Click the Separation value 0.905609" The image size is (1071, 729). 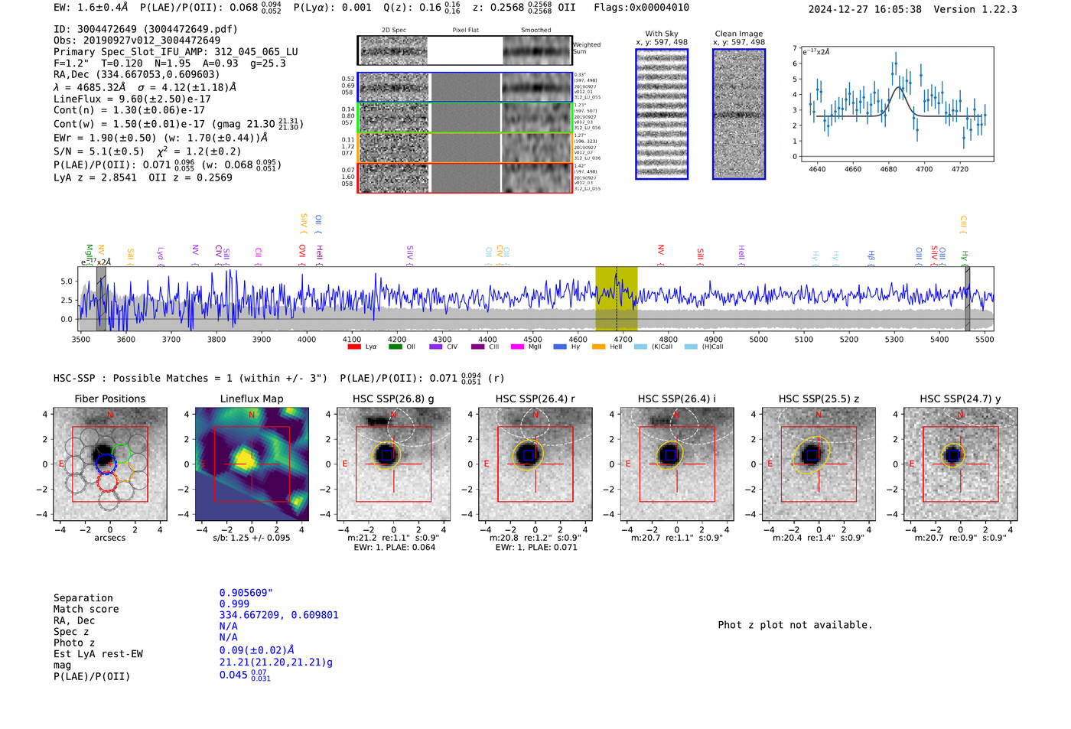(x=246, y=593)
